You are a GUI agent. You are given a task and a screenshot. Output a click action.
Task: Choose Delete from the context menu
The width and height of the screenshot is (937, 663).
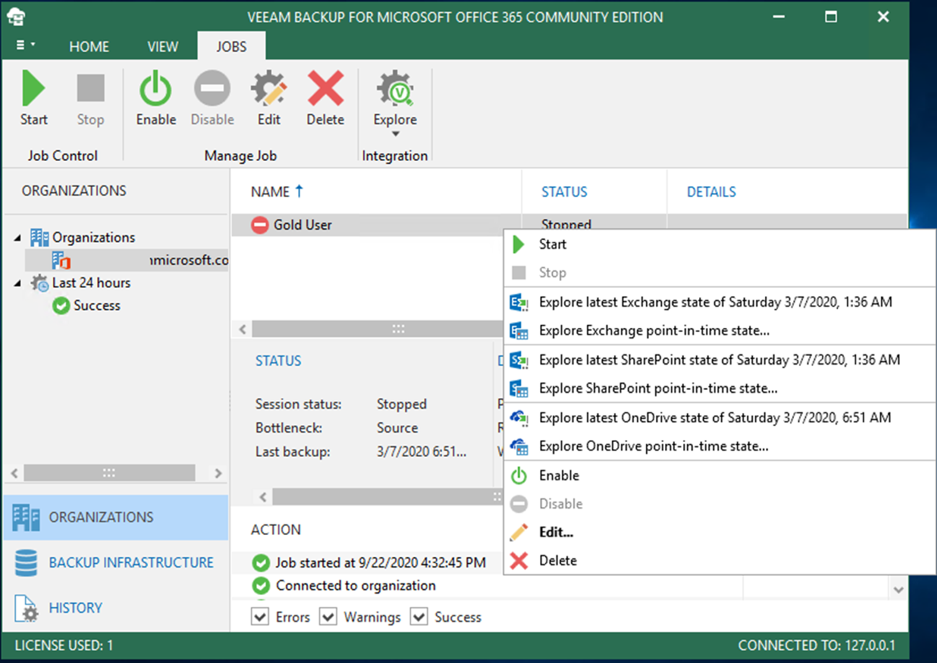pyautogui.click(x=719, y=560)
